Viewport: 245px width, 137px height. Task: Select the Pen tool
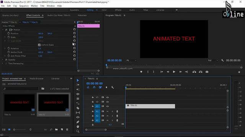point(78,122)
